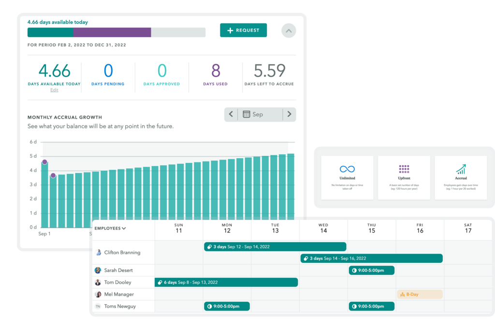This screenshot has width=495, height=328.
Task: Select the Mon 12 column header
Action: coord(227,228)
